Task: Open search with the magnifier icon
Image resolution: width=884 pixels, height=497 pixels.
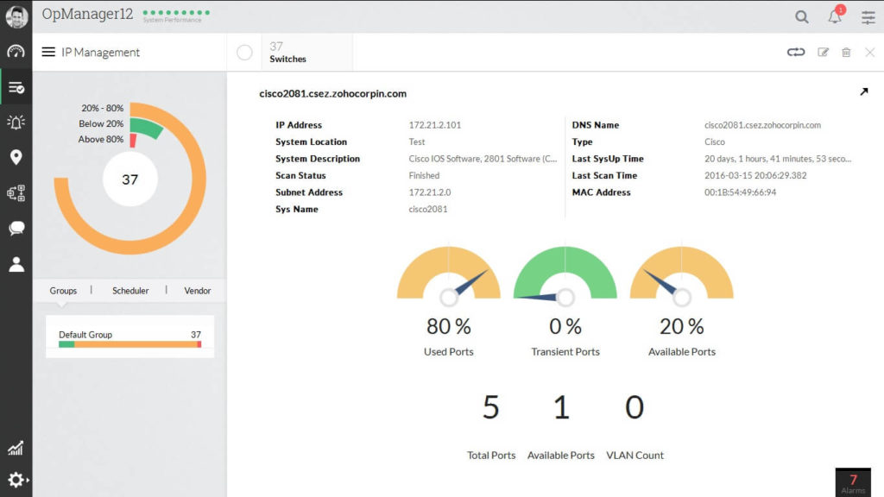Action: click(x=802, y=16)
